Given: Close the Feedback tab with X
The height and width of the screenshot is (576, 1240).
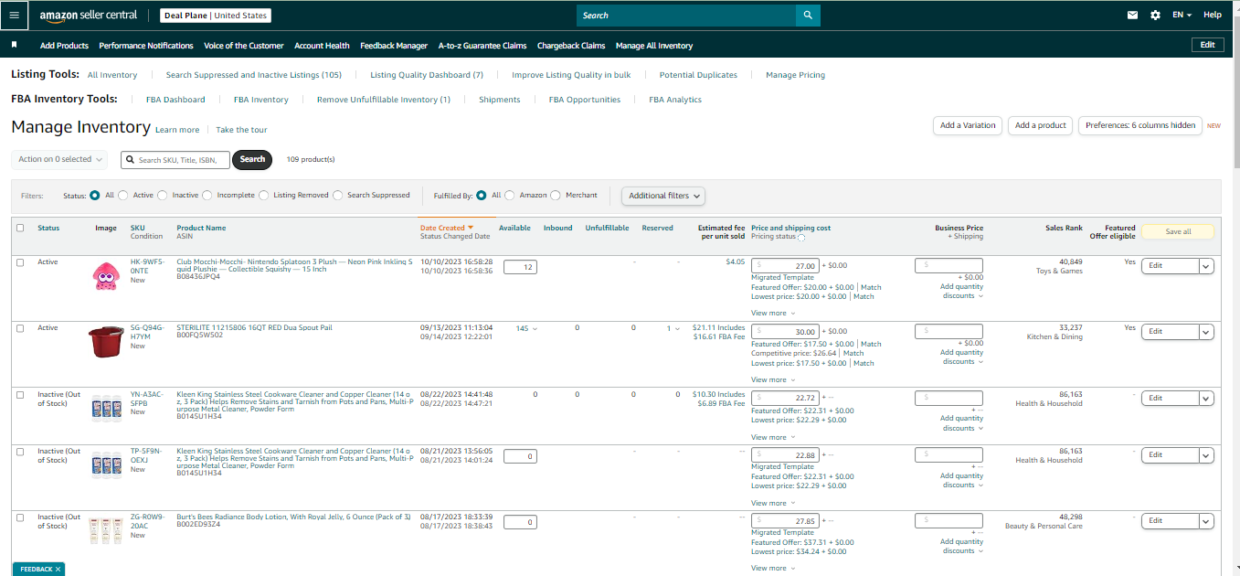Looking at the screenshot, I should (58, 569).
